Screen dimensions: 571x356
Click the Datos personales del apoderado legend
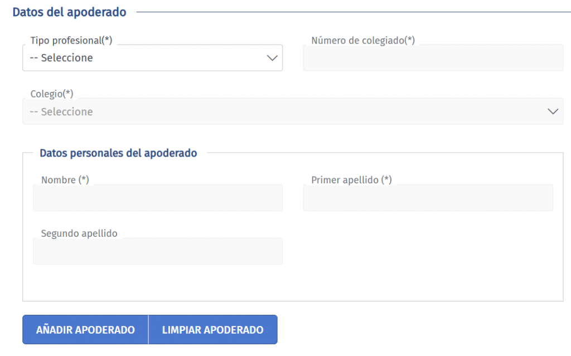pyautogui.click(x=118, y=153)
